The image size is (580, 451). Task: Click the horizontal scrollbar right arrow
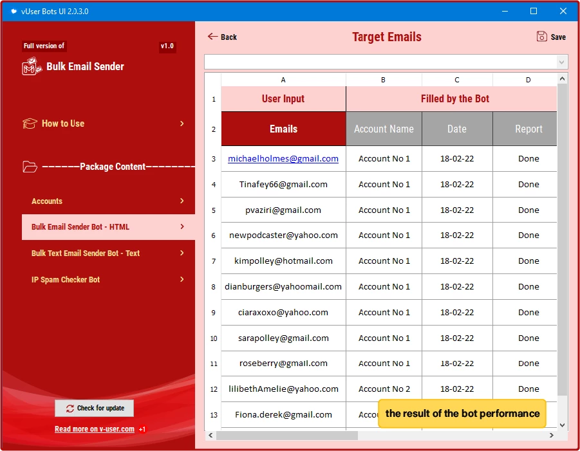point(552,436)
